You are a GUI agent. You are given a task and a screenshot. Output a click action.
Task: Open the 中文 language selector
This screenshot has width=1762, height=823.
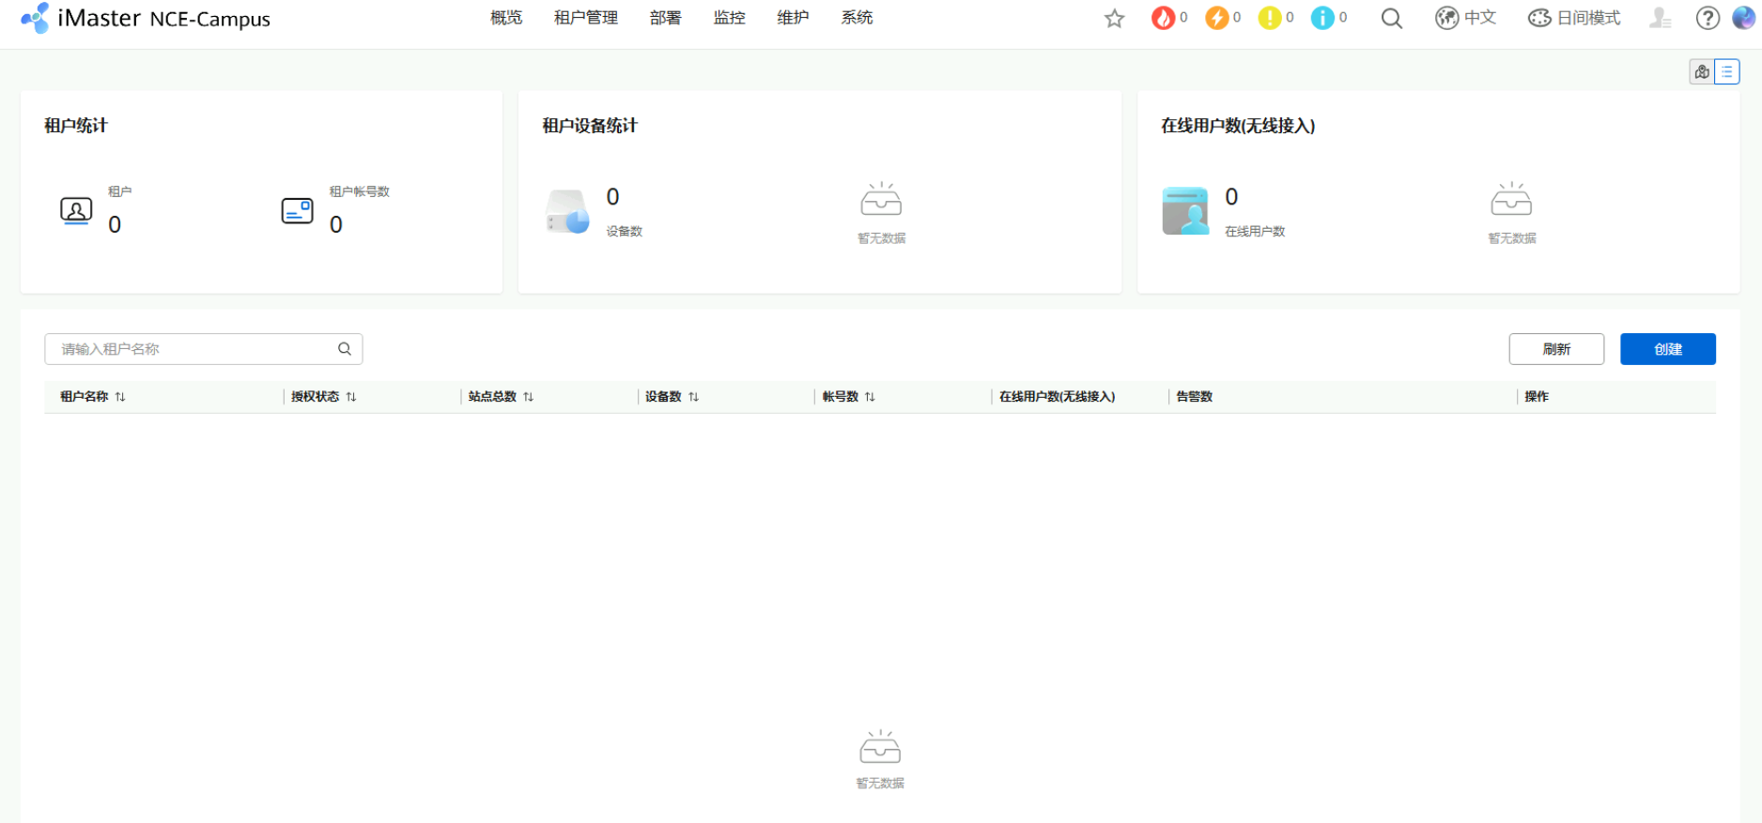1465,18
